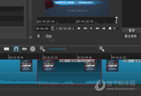Click the left panel vertical scrollbar thumb
The image size is (141, 96).
pos(31,10)
